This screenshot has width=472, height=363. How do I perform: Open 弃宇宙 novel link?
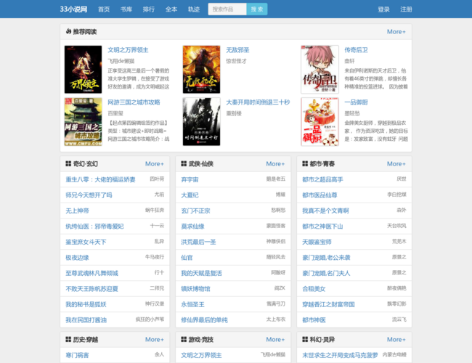point(190,179)
